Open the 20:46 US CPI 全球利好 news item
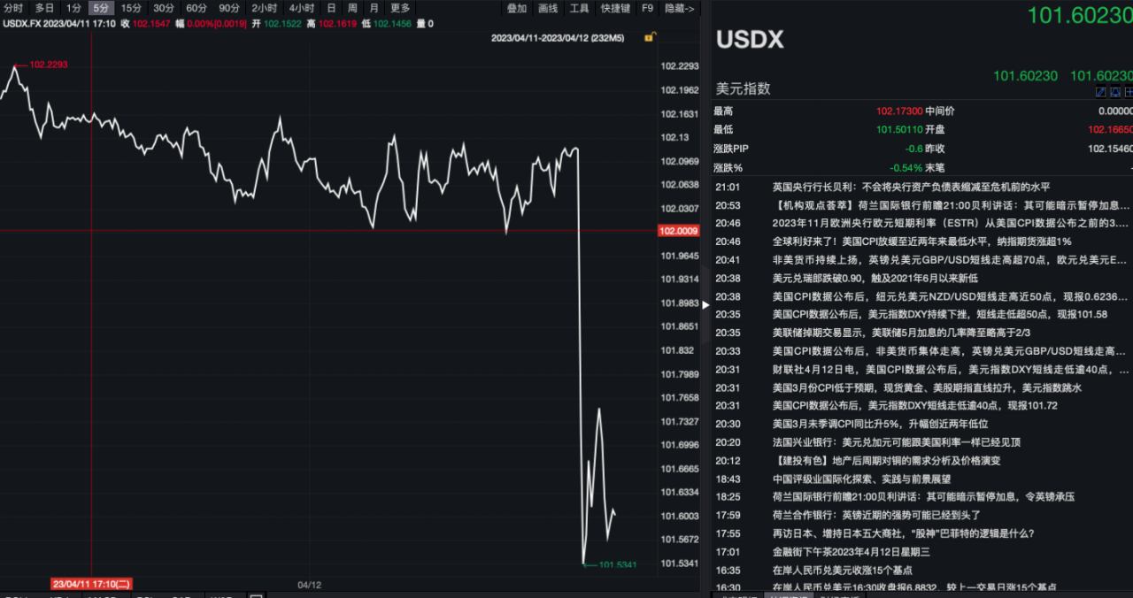This screenshot has height=598, width=1133. point(921,241)
